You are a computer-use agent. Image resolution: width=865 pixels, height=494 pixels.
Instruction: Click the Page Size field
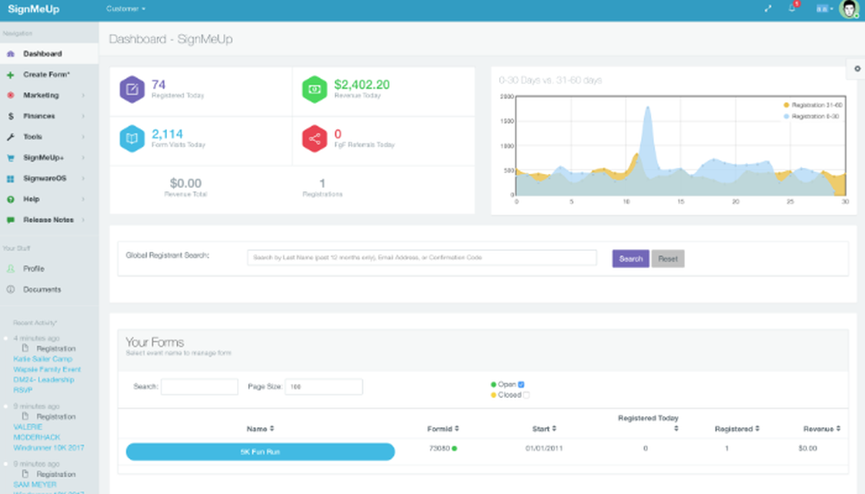click(324, 387)
